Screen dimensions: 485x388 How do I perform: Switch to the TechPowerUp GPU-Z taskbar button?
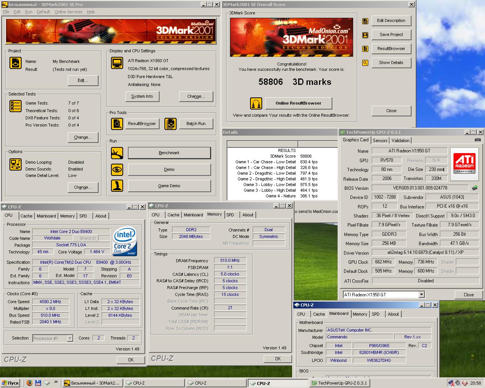click(339, 383)
